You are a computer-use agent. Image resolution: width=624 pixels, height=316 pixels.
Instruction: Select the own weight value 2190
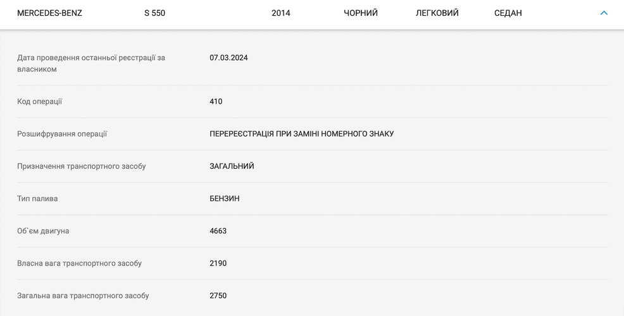(x=218, y=264)
